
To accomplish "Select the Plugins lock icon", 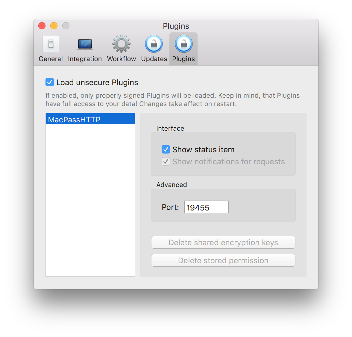I will [184, 44].
